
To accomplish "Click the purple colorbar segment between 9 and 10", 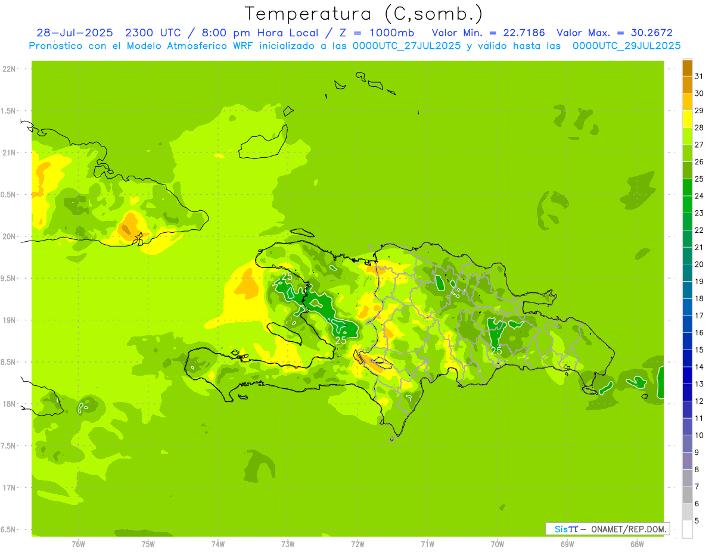I will [x=687, y=444].
